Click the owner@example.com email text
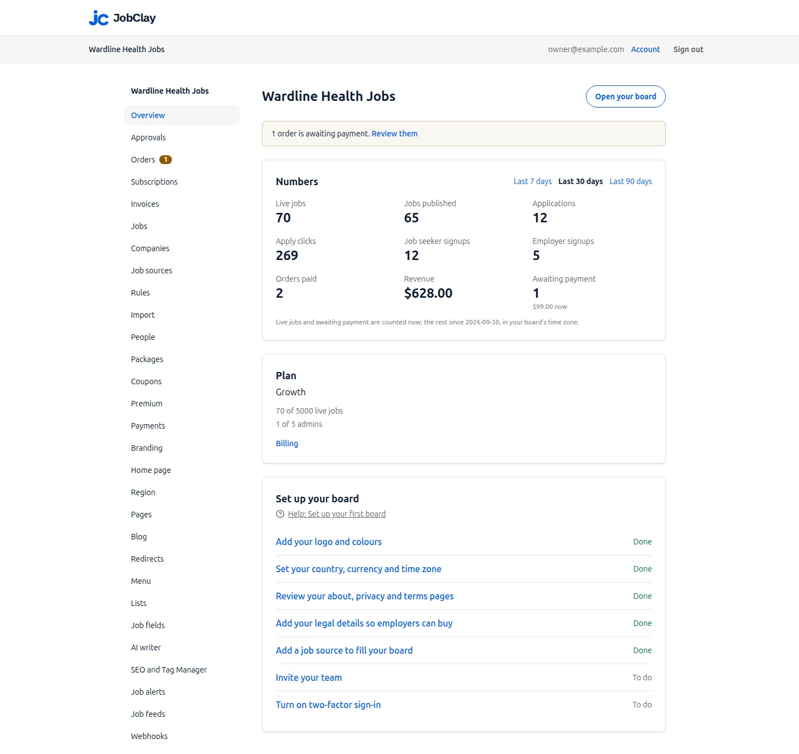The width and height of the screenshot is (799, 754). [x=586, y=49]
